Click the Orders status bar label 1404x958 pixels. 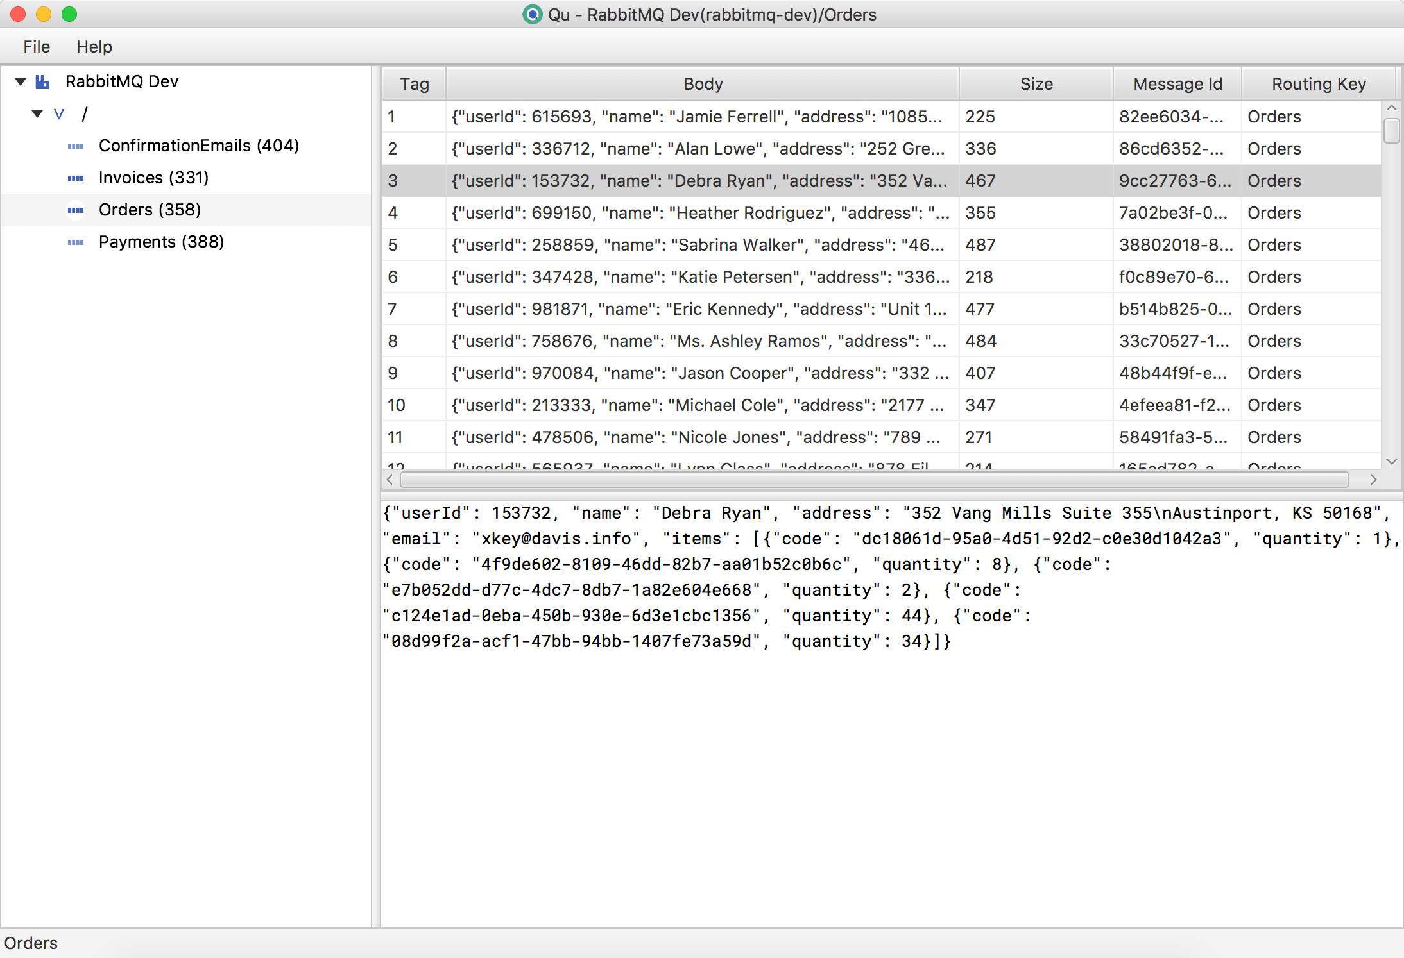31,943
